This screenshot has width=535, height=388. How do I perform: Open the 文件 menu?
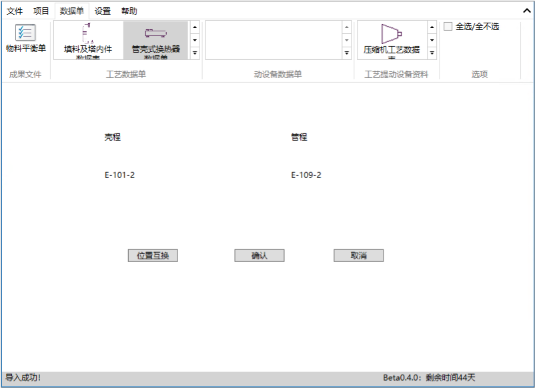coord(15,11)
